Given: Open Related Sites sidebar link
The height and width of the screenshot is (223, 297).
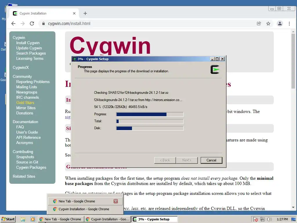Looking at the screenshot, I should (x=24, y=176).
